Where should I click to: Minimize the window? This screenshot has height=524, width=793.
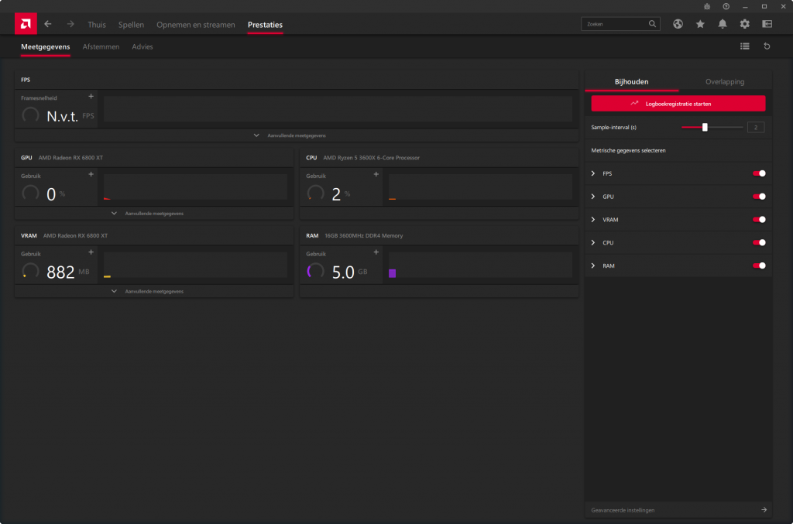click(745, 6)
